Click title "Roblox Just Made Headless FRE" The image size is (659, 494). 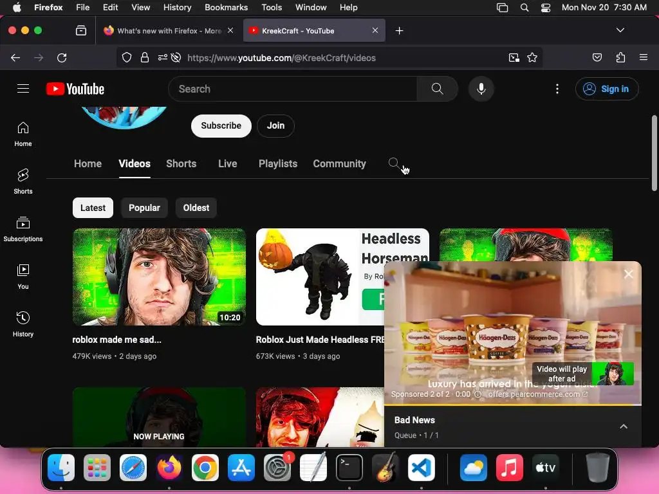click(320, 340)
